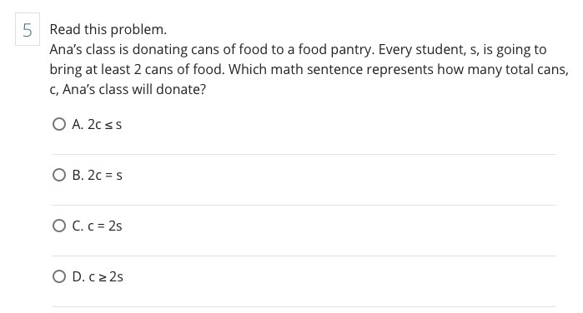Click the answer text '2c = s'

click(x=105, y=176)
